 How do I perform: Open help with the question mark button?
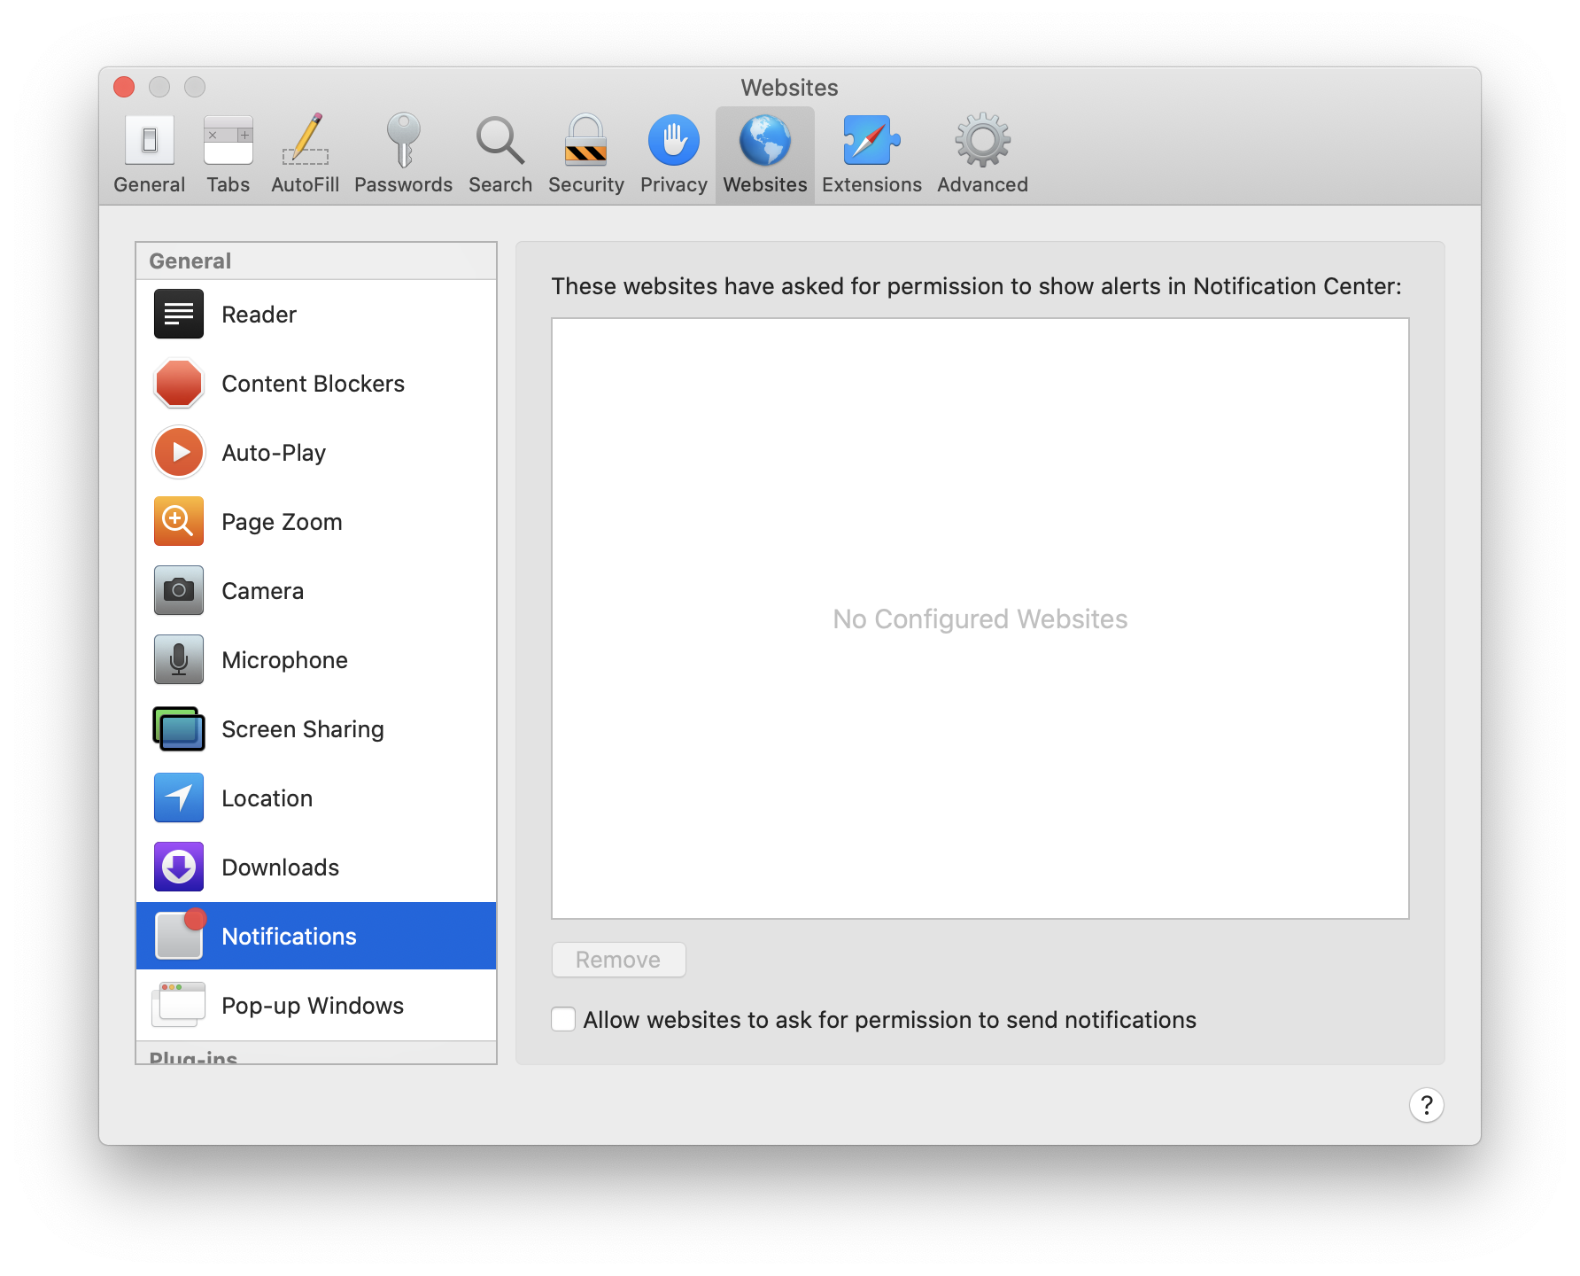coord(1426,1105)
